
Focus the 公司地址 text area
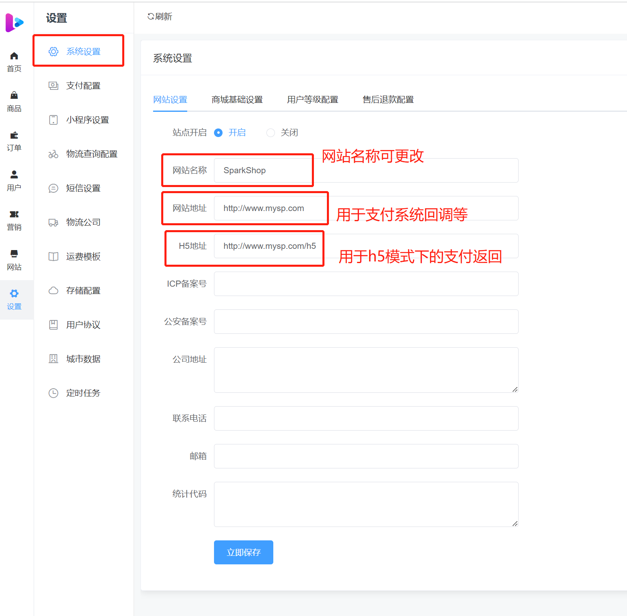[x=366, y=370]
